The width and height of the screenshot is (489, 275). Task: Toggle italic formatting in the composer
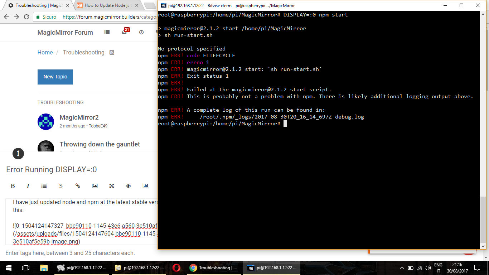tap(28, 186)
